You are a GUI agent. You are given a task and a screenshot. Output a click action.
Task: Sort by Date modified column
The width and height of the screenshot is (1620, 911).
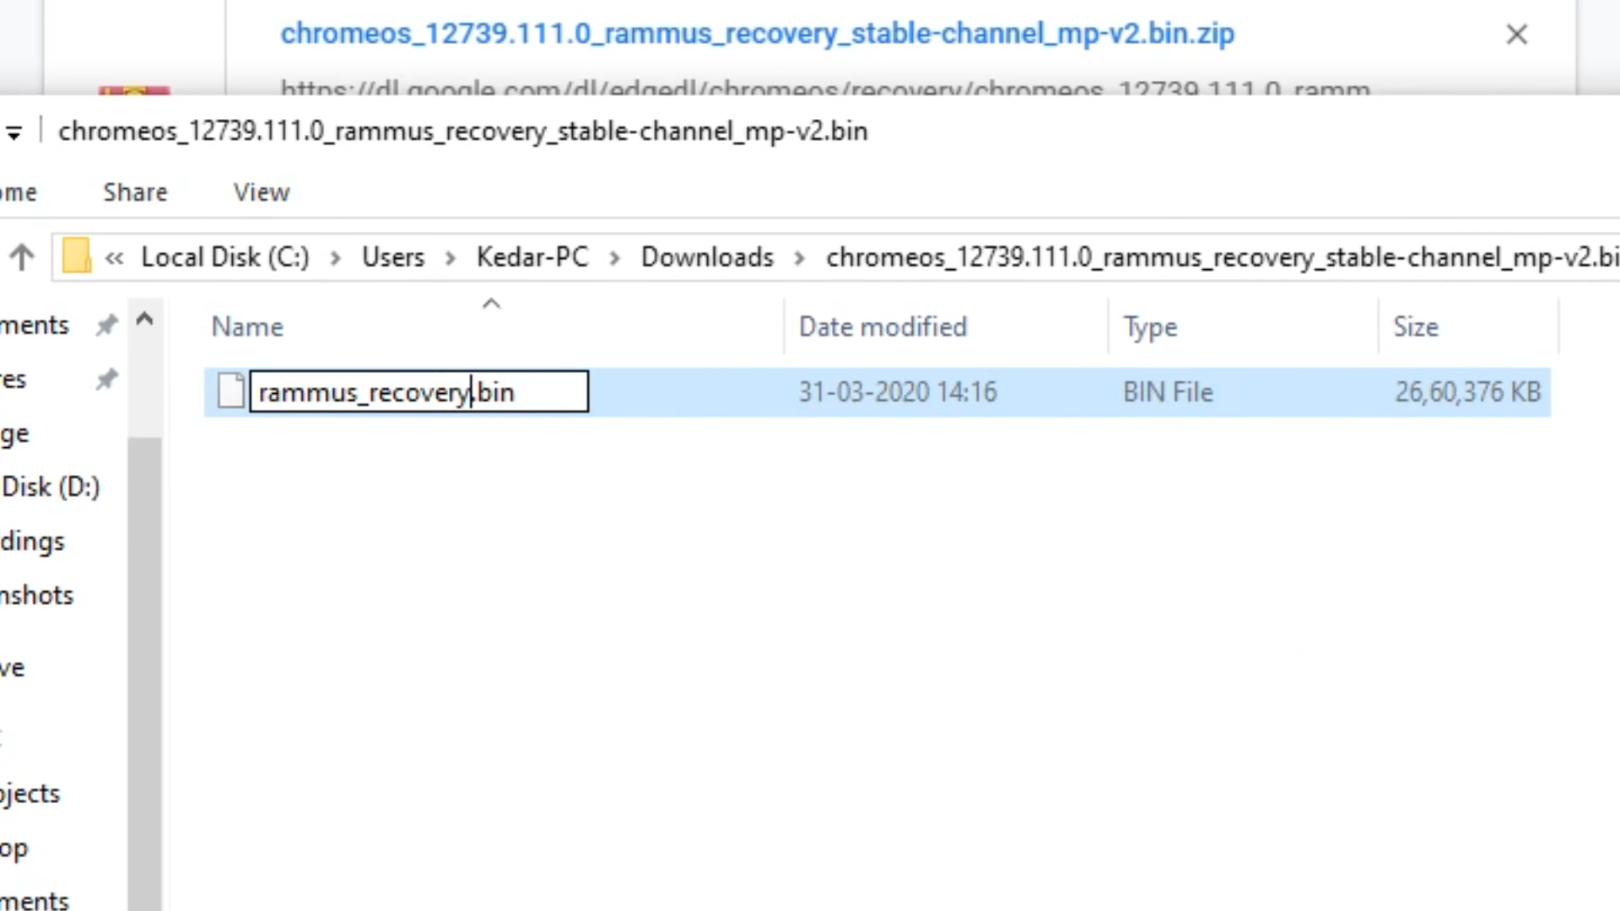pyautogui.click(x=883, y=326)
